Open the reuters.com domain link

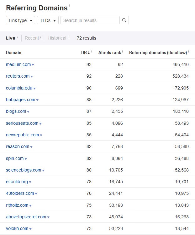click(x=18, y=76)
